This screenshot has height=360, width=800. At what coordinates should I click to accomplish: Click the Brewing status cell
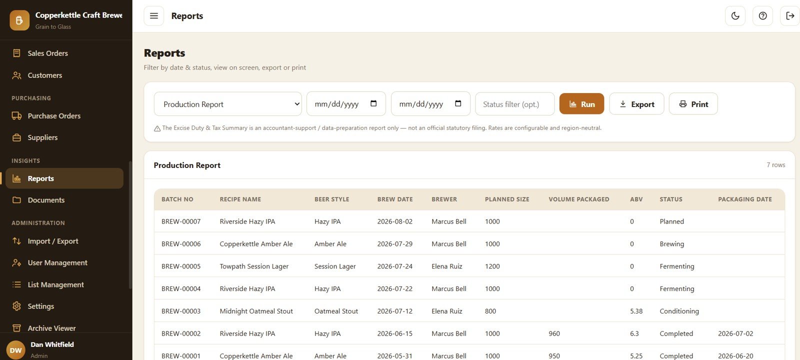672,244
